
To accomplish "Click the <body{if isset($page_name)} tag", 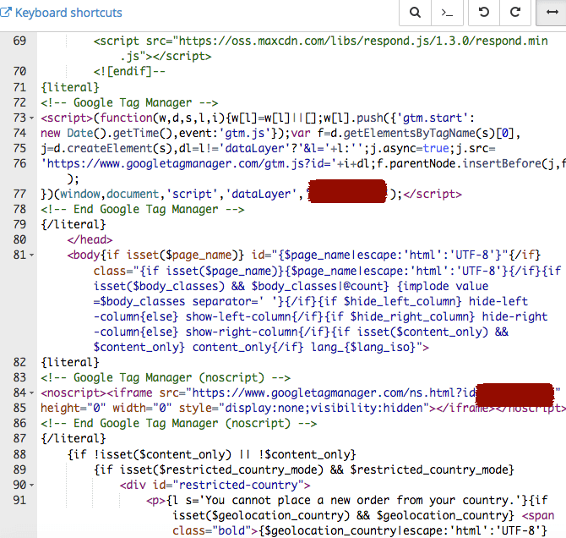I will point(155,255).
